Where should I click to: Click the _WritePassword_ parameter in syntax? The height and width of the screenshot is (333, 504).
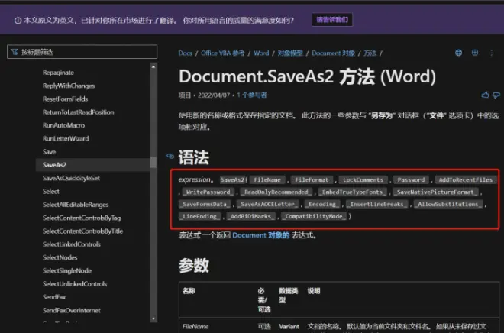click(x=208, y=192)
